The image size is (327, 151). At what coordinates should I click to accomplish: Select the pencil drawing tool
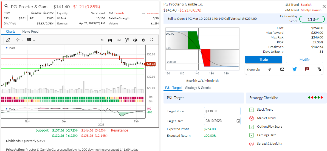pos(8,40)
